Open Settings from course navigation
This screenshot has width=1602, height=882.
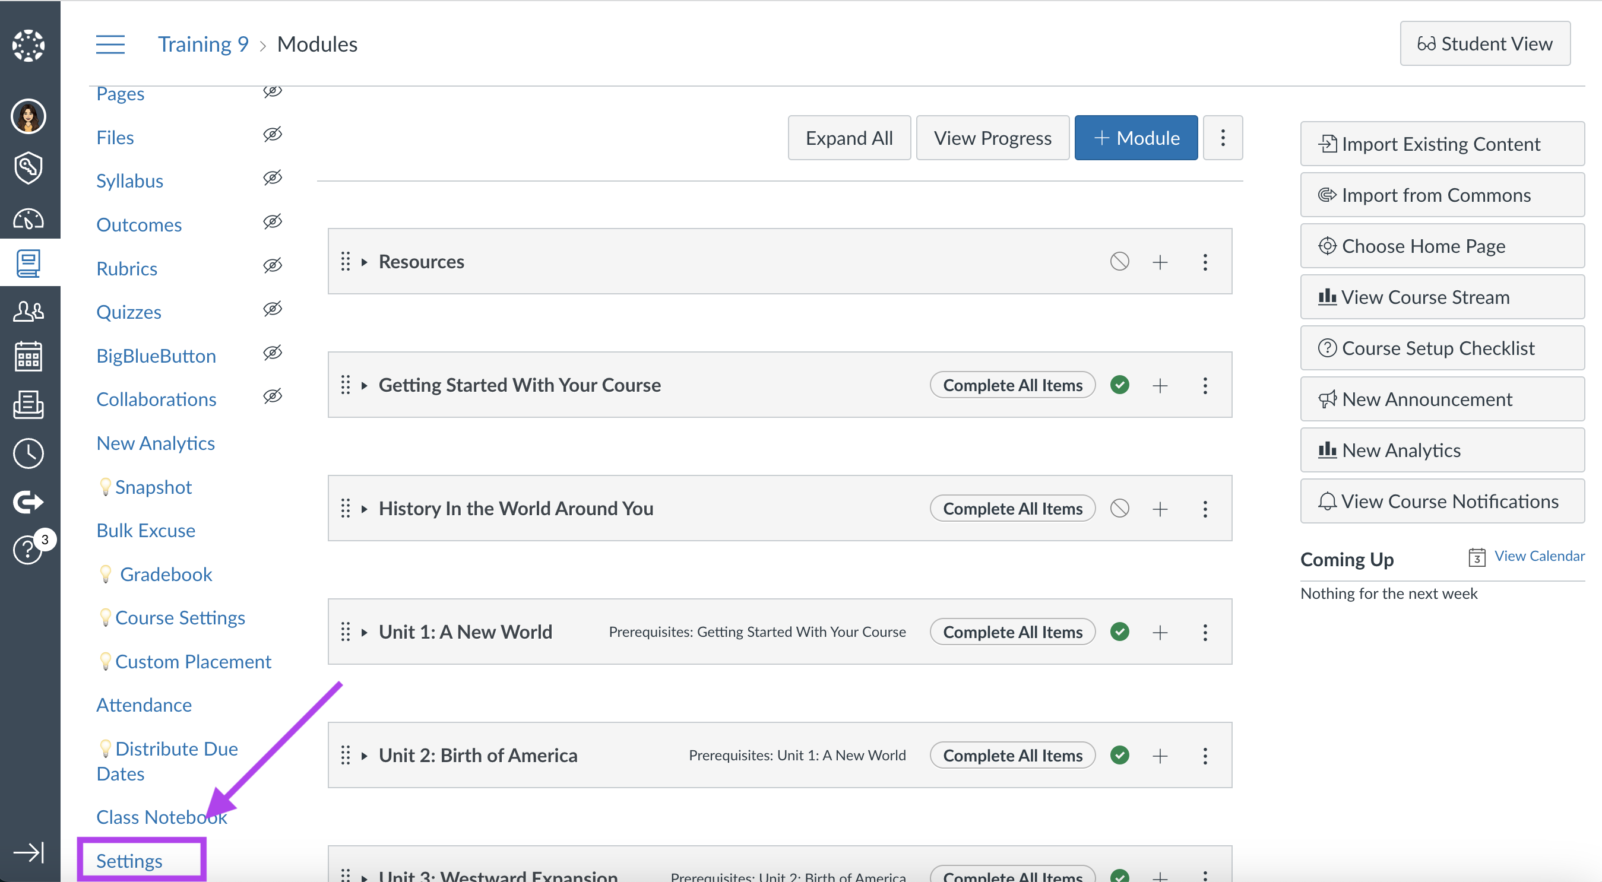[x=129, y=860]
